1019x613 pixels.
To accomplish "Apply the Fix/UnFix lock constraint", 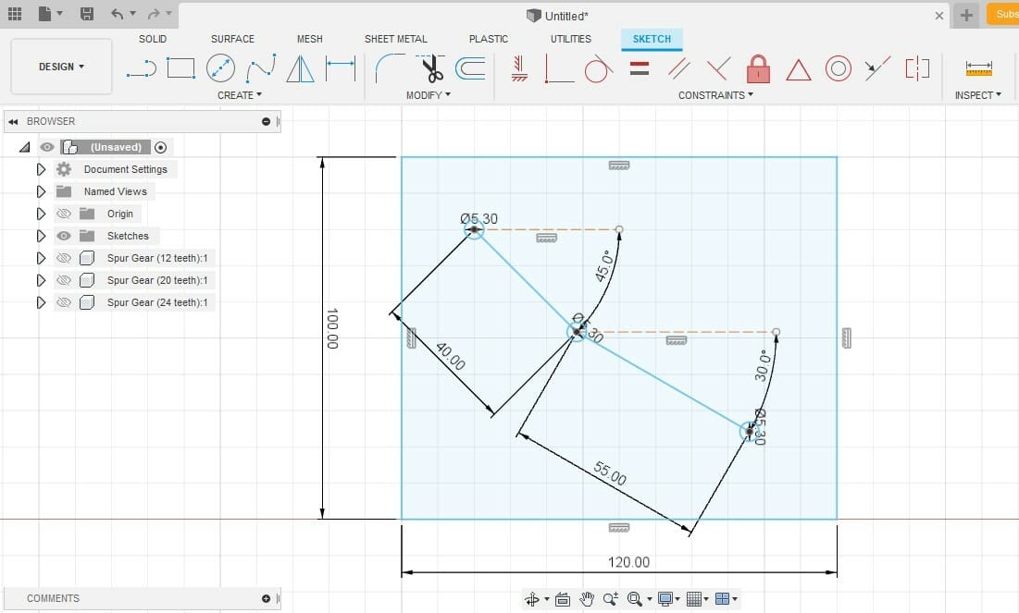I will pyautogui.click(x=758, y=68).
